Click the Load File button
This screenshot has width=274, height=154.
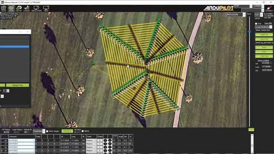[x=264, y=35]
